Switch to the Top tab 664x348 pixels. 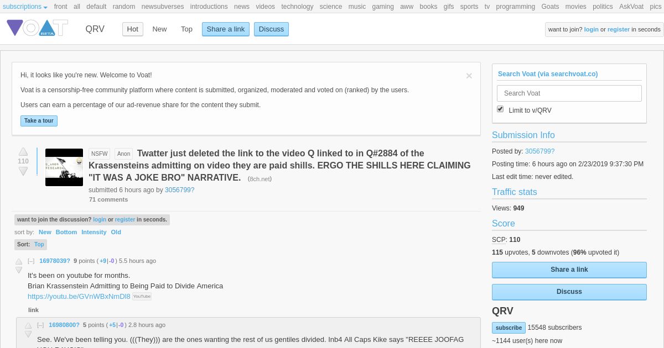click(x=186, y=29)
